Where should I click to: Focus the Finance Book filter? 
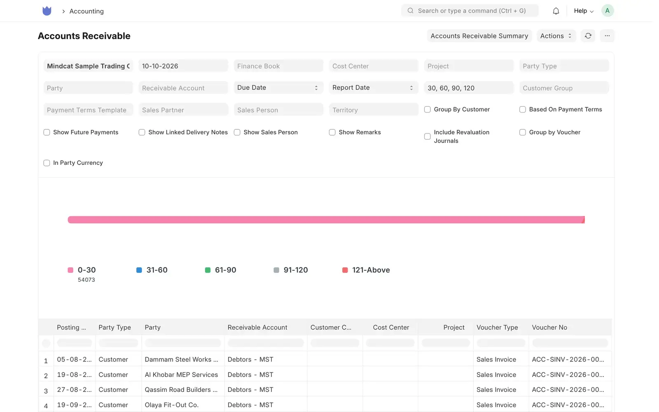point(278,66)
